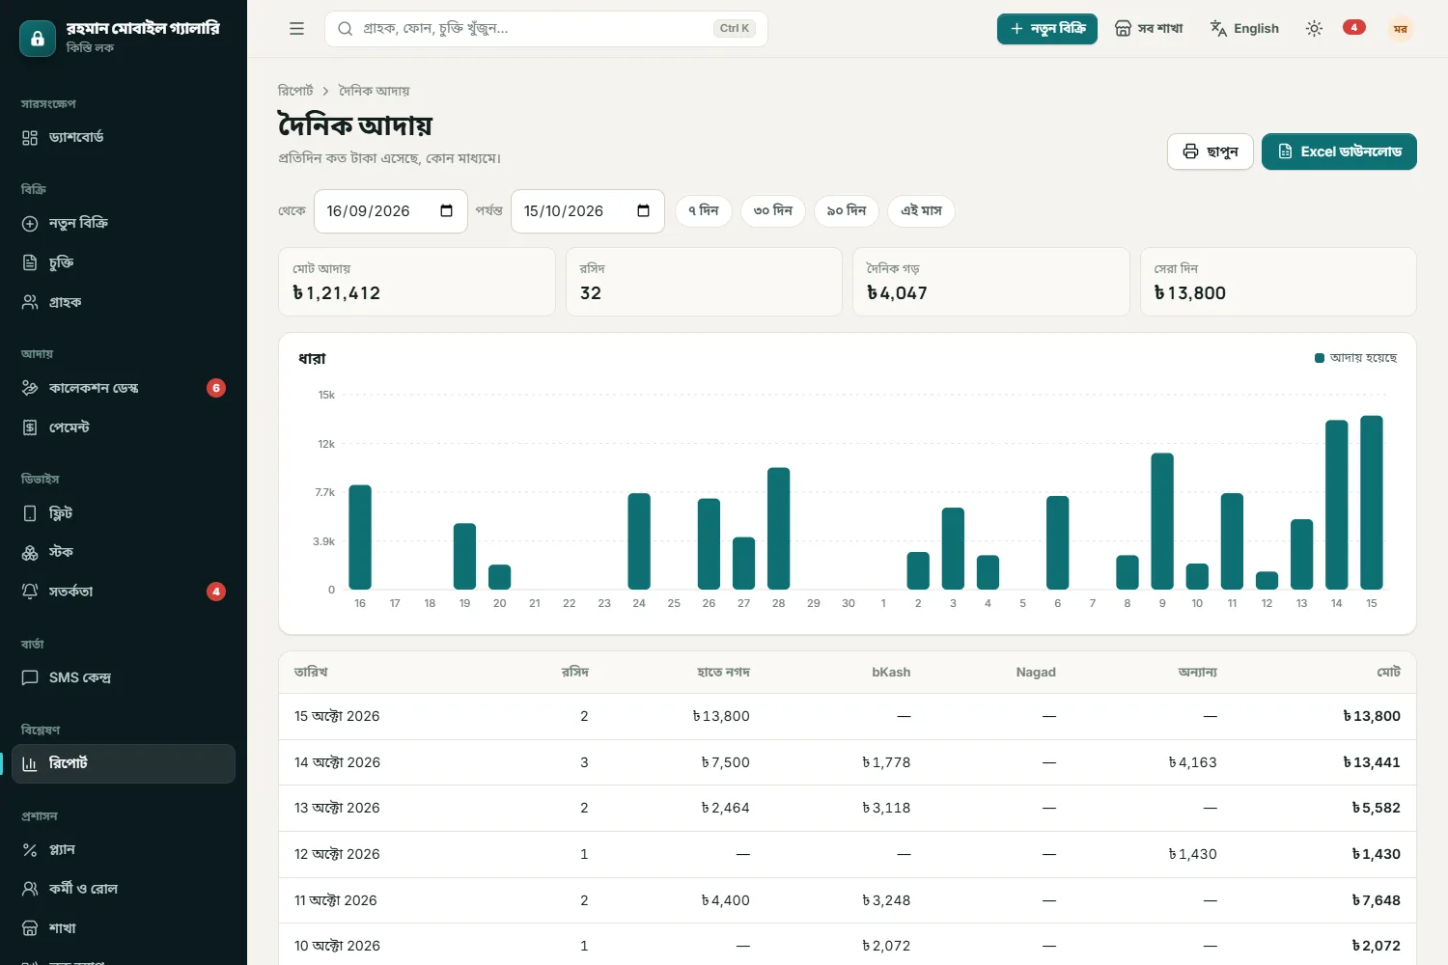Select the ৩০ দিন range chip
Screen dimensions: 1448x965
(773, 211)
